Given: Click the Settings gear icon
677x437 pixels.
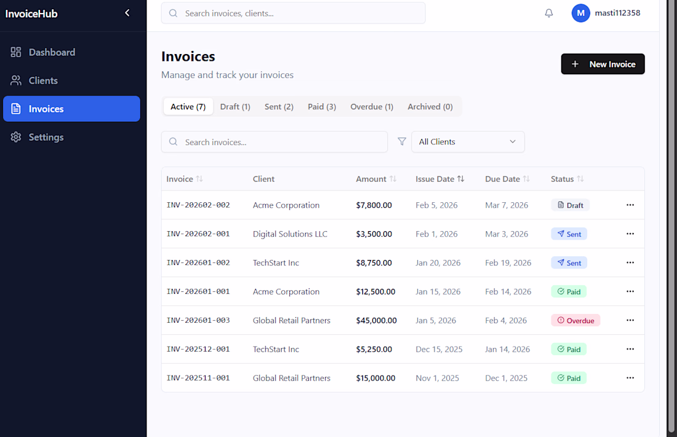Looking at the screenshot, I should 16,137.
